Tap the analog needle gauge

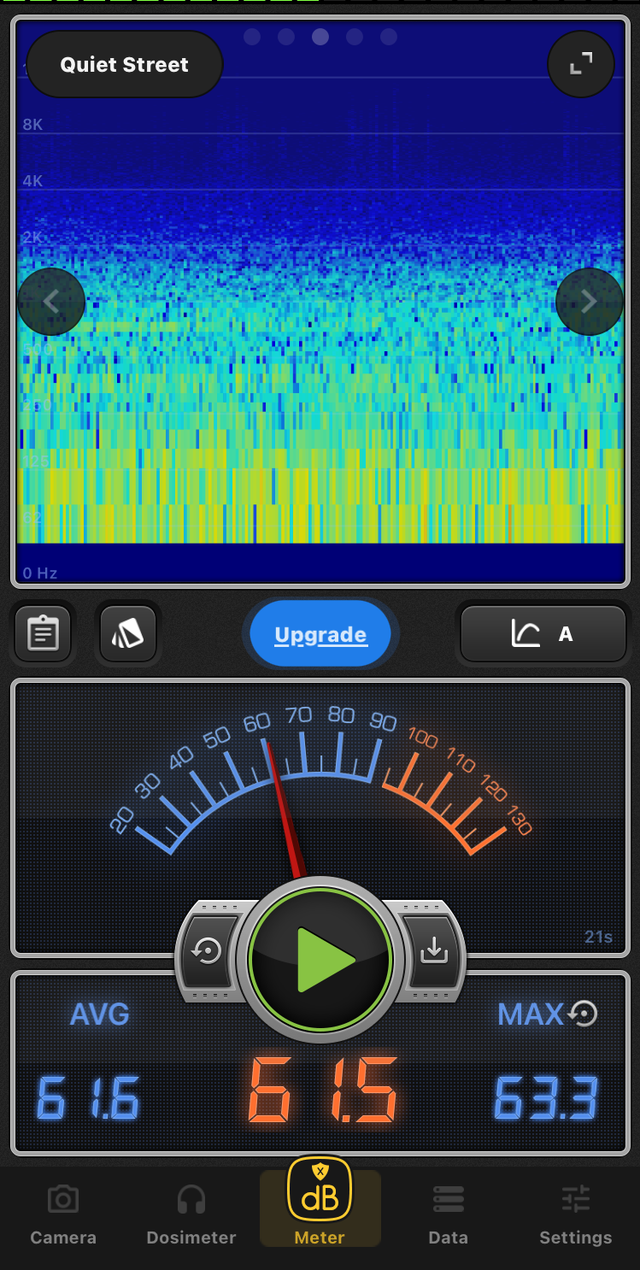320,778
